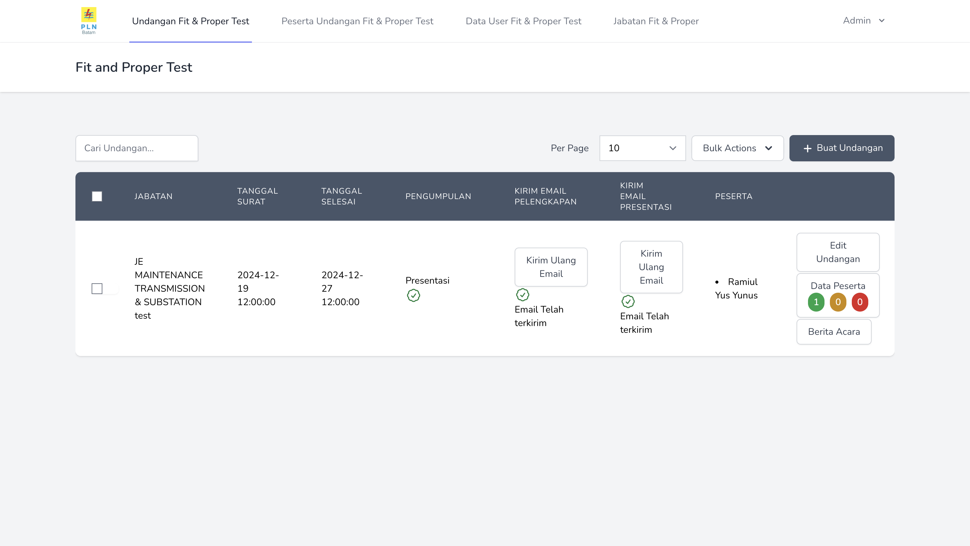Go to Data User Fit & Proper Test tab
Viewport: 970px width, 546px height.
(523, 21)
